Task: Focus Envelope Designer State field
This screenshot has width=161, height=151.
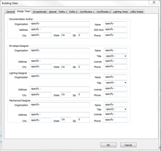Action: point(66,67)
